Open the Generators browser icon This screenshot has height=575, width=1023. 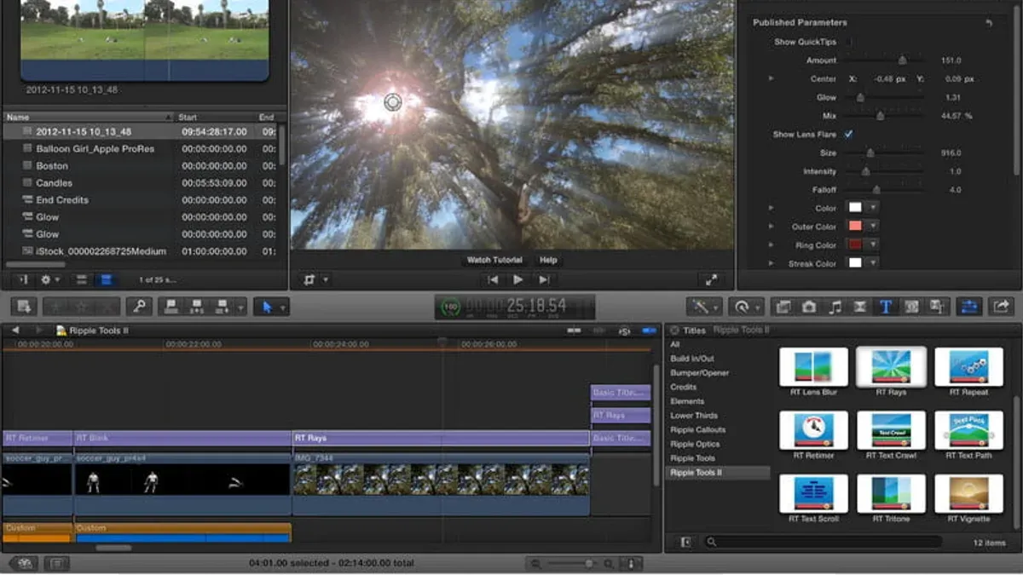point(911,307)
